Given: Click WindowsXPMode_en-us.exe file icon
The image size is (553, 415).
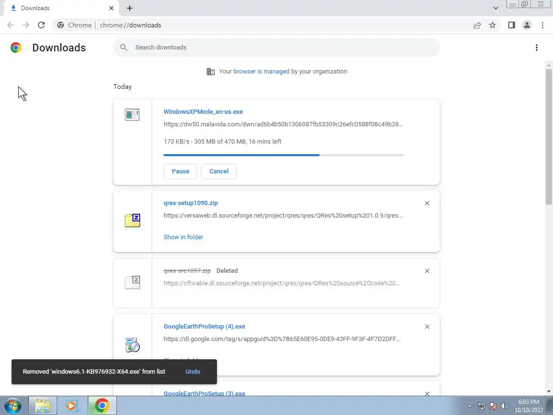Looking at the screenshot, I should click(132, 115).
